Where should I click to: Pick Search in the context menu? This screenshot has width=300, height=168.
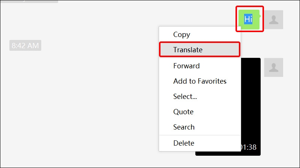pos(184,127)
